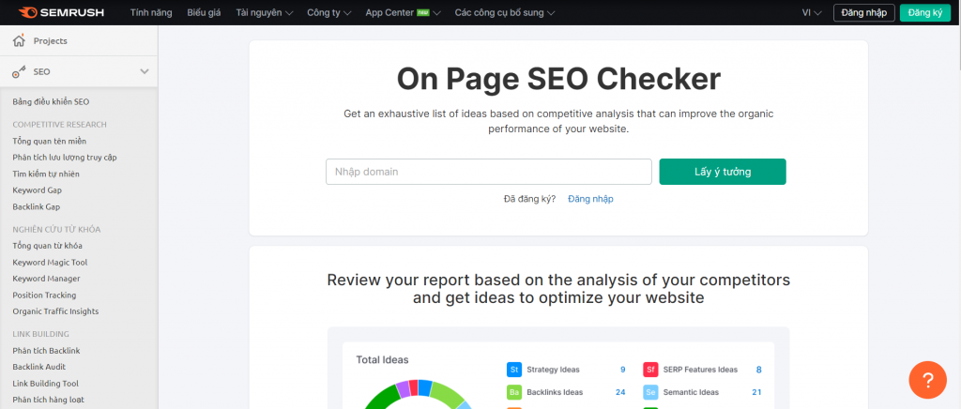Viewport: 961px width, 409px height.
Task: Open Keyword Gap in sidebar
Action: click(x=37, y=190)
